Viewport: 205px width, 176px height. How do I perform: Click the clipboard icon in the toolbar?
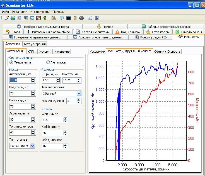click(x=54, y=18)
